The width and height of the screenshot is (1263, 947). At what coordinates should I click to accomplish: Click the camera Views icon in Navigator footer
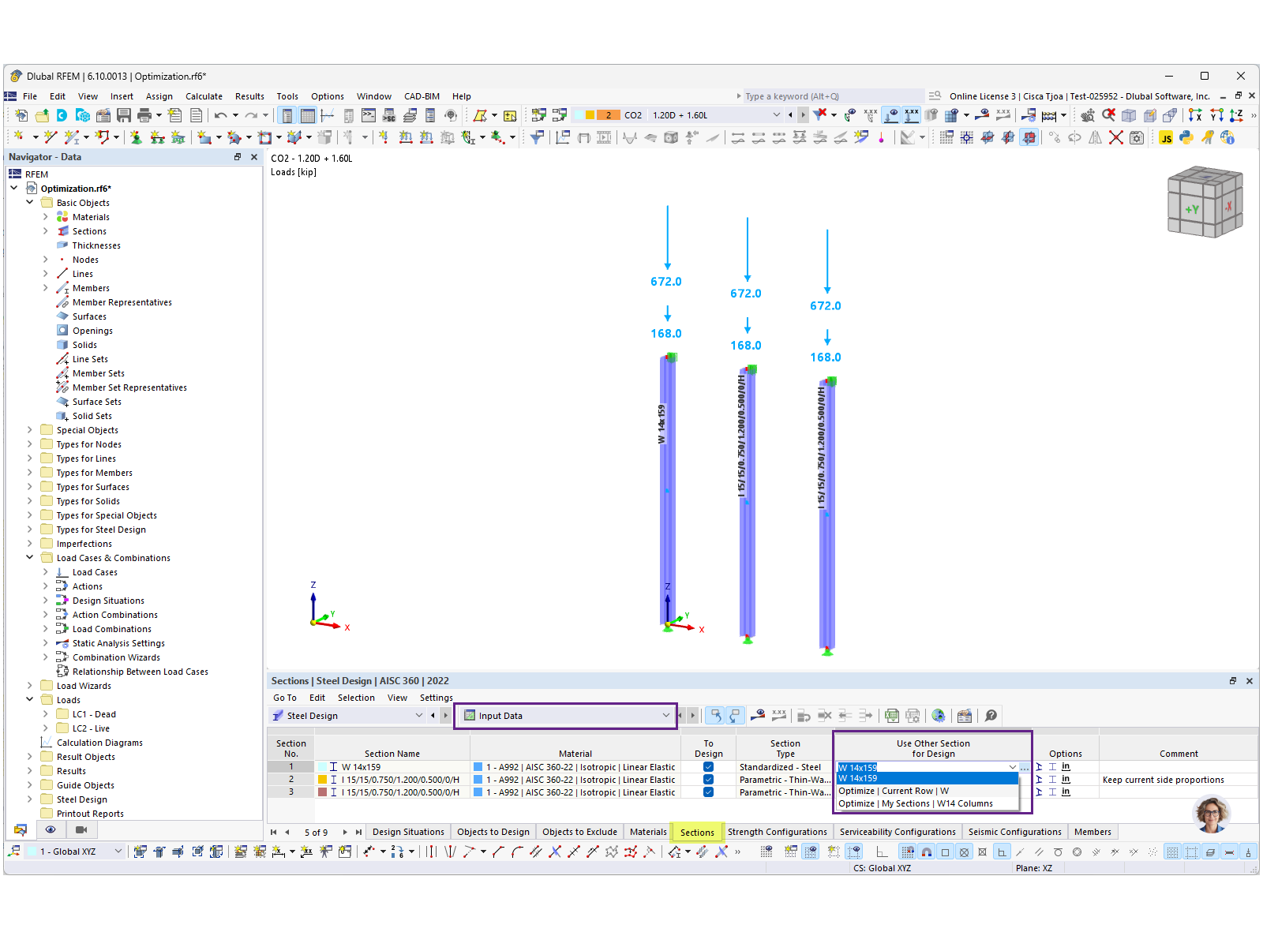point(81,829)
